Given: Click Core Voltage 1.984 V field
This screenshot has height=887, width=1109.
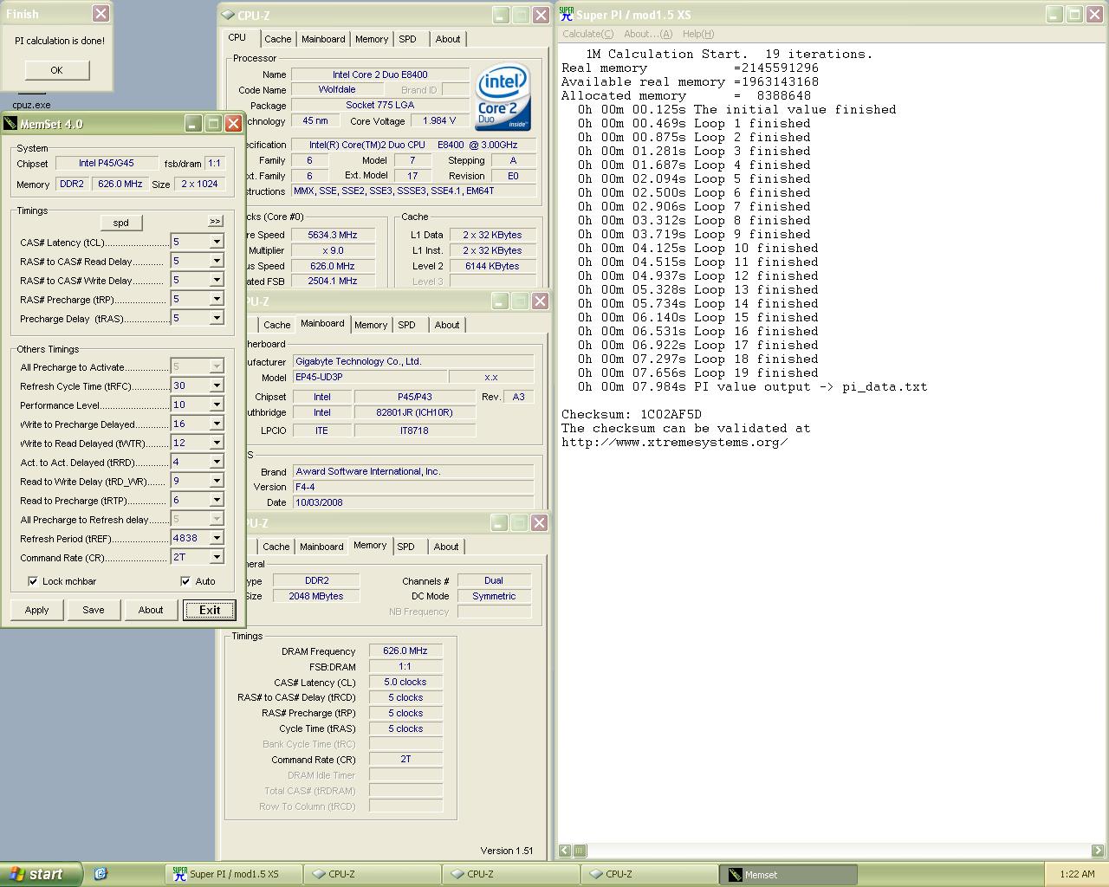Looking at the screenshot, I should click(x=439, y=120).
